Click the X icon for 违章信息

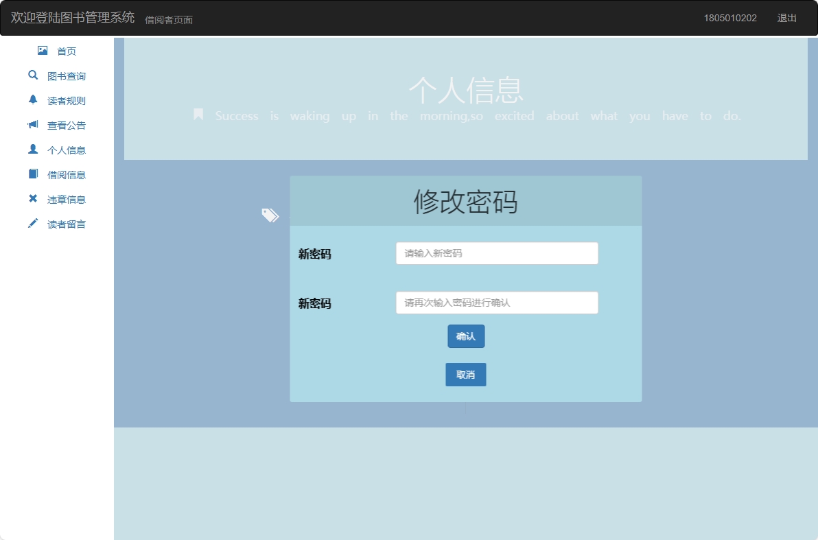click(x=32, y=198)
